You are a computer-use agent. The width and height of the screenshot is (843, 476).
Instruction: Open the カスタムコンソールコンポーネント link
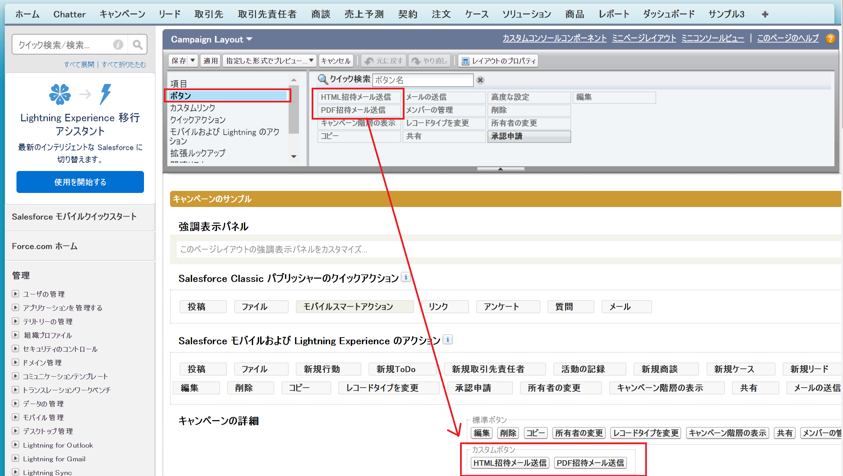click(x=554, y=38)
